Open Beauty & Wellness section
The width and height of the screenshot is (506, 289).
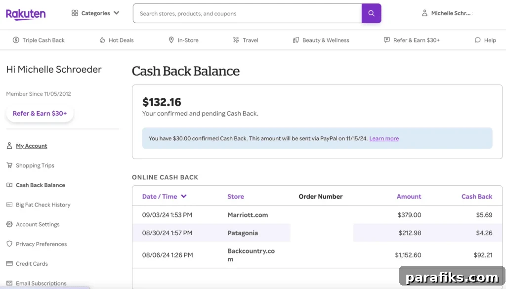(x=326, y=40)
